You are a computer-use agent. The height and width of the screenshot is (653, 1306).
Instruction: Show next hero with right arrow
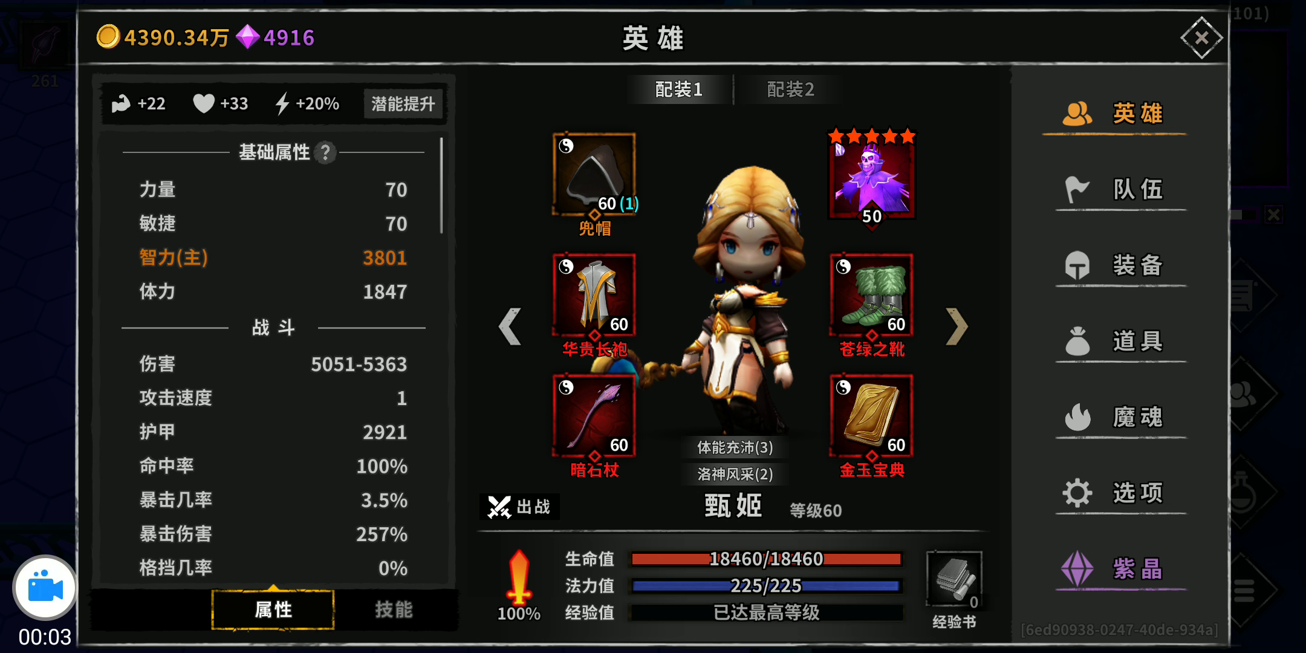pyautogui.click(x=957, y=326)
